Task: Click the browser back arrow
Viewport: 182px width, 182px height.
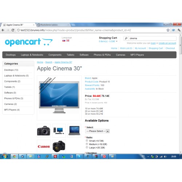Action: [3, 30]
